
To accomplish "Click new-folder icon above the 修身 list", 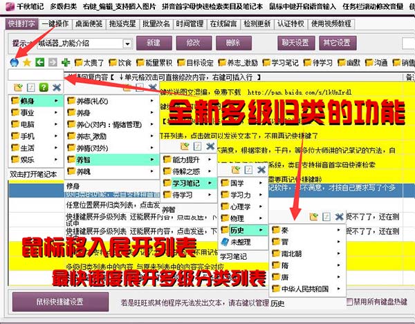I will 18,87.
